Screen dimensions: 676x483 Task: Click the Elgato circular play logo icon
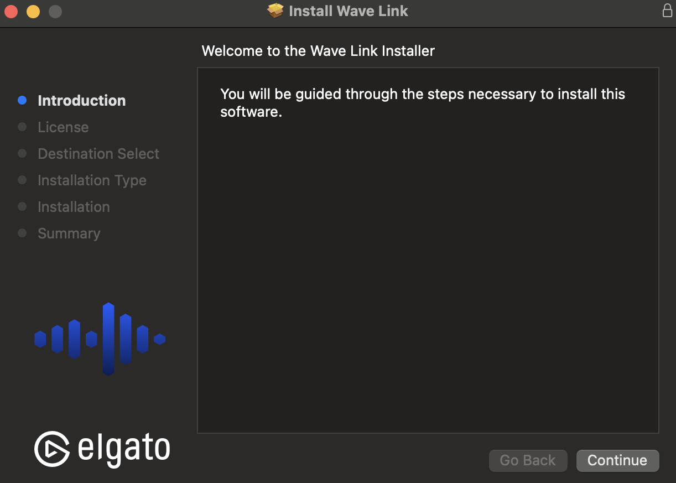[52, 449]
